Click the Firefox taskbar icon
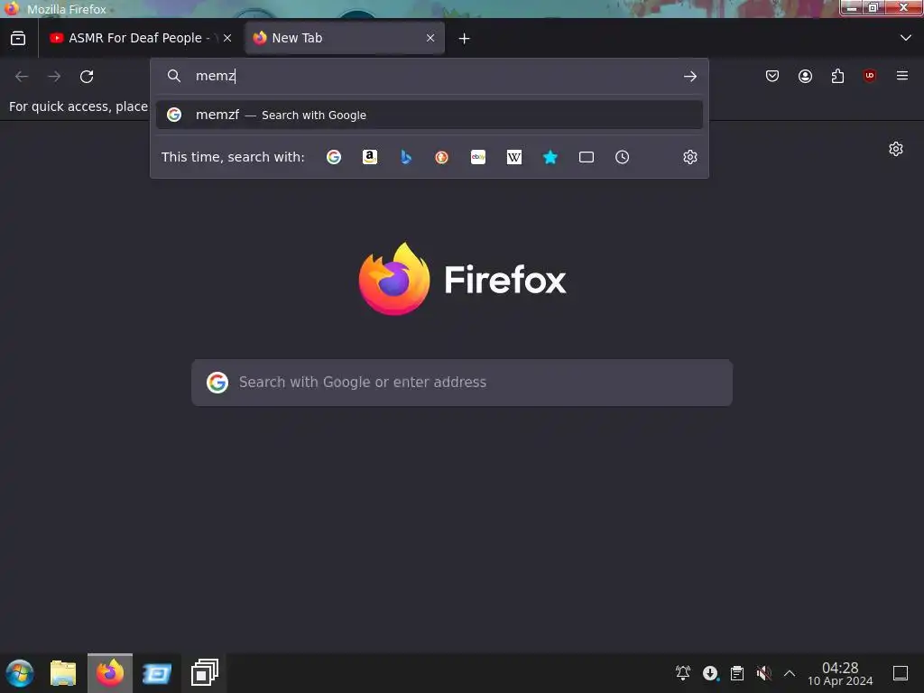This screenshot has height=693, width=924. (110, 673)
